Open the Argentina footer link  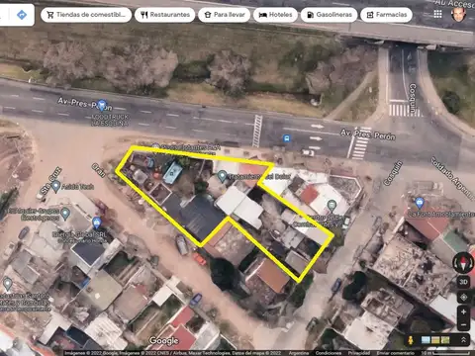[x=299, y=353]
